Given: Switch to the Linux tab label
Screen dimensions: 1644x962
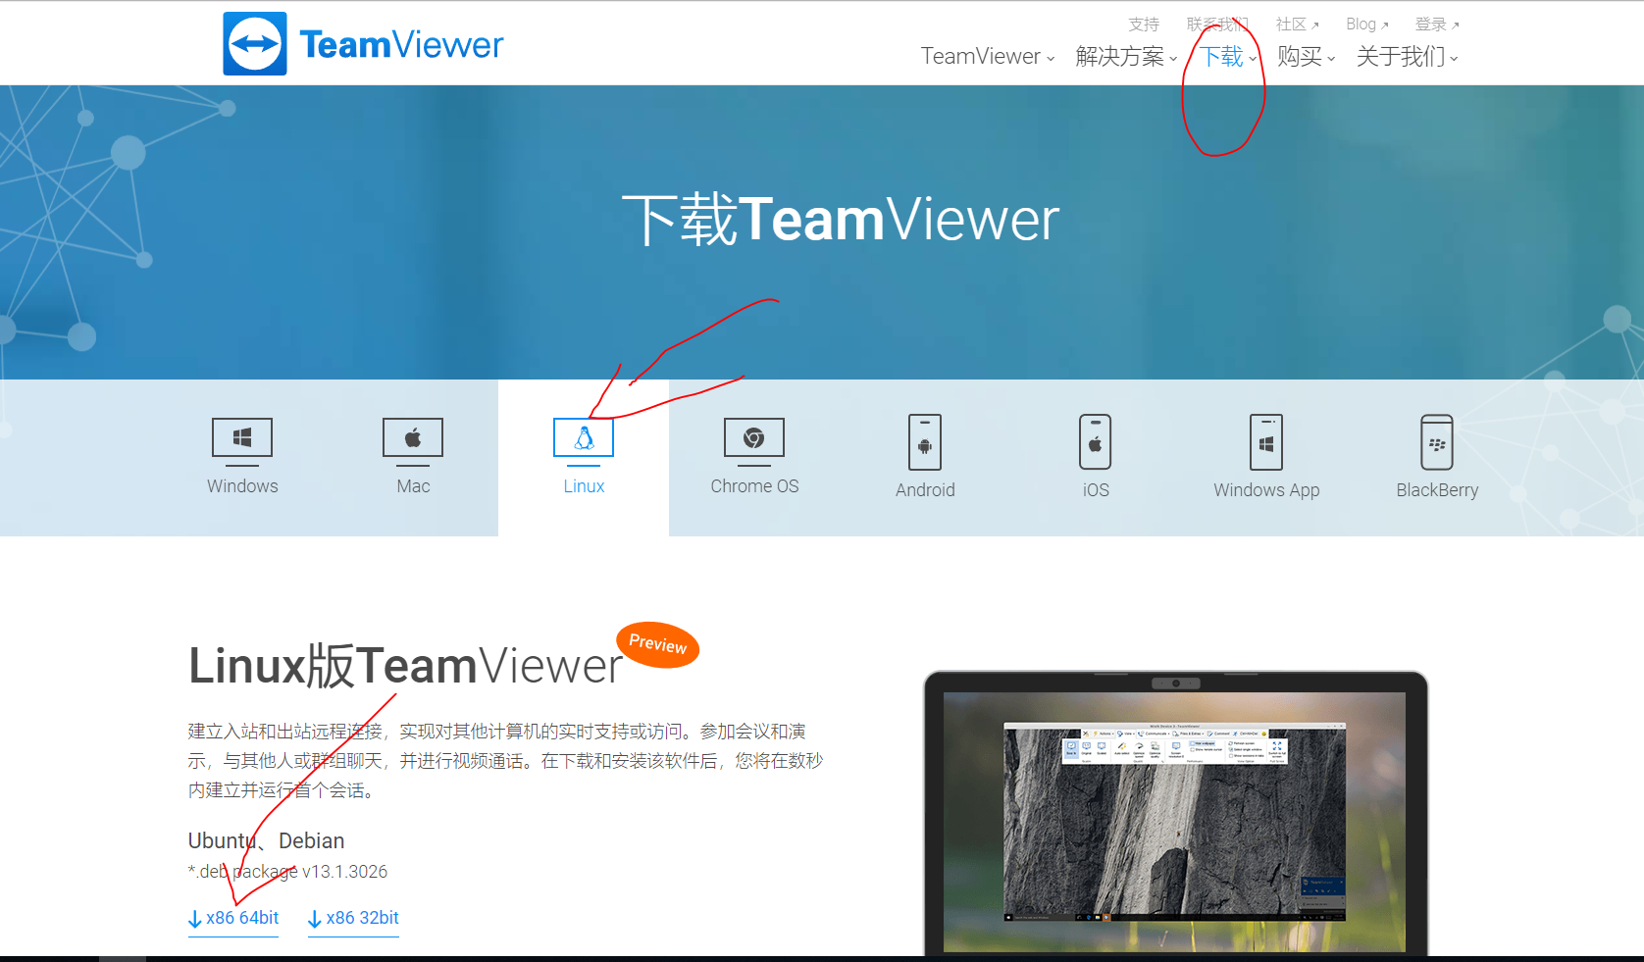Looking at the screenshot, I should (x=584, y=486).
